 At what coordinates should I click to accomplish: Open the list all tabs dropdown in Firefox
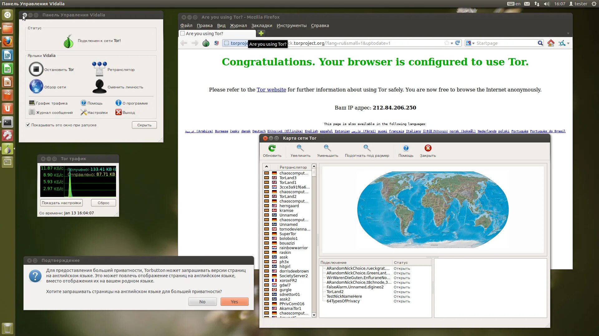coord(568,34)
